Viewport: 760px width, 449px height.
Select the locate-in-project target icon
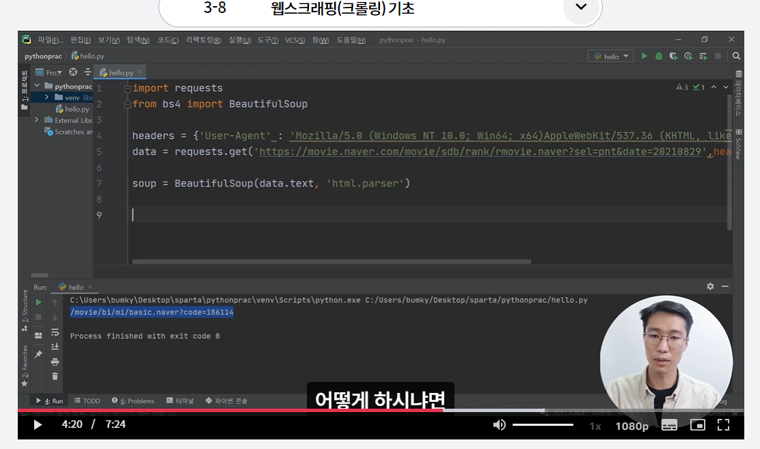tap(73, 72)
